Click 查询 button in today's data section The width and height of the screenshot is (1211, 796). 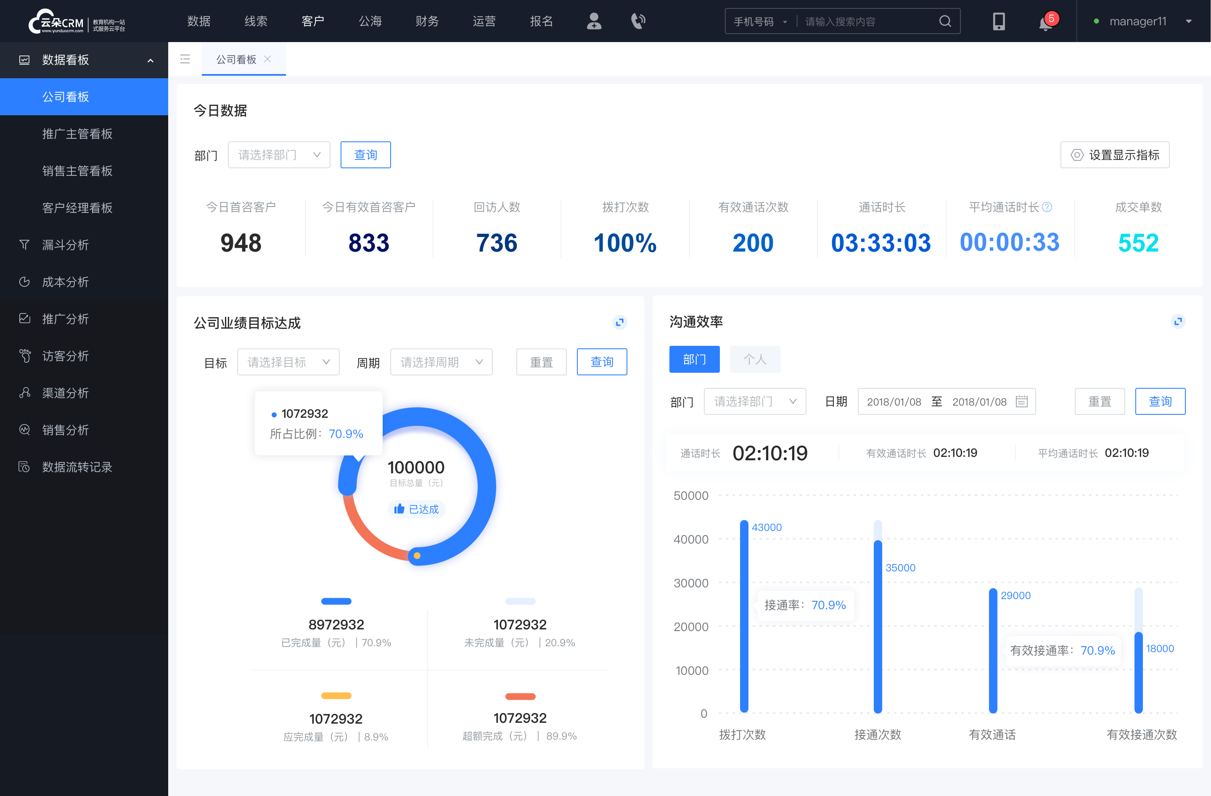tap(365, 154)
